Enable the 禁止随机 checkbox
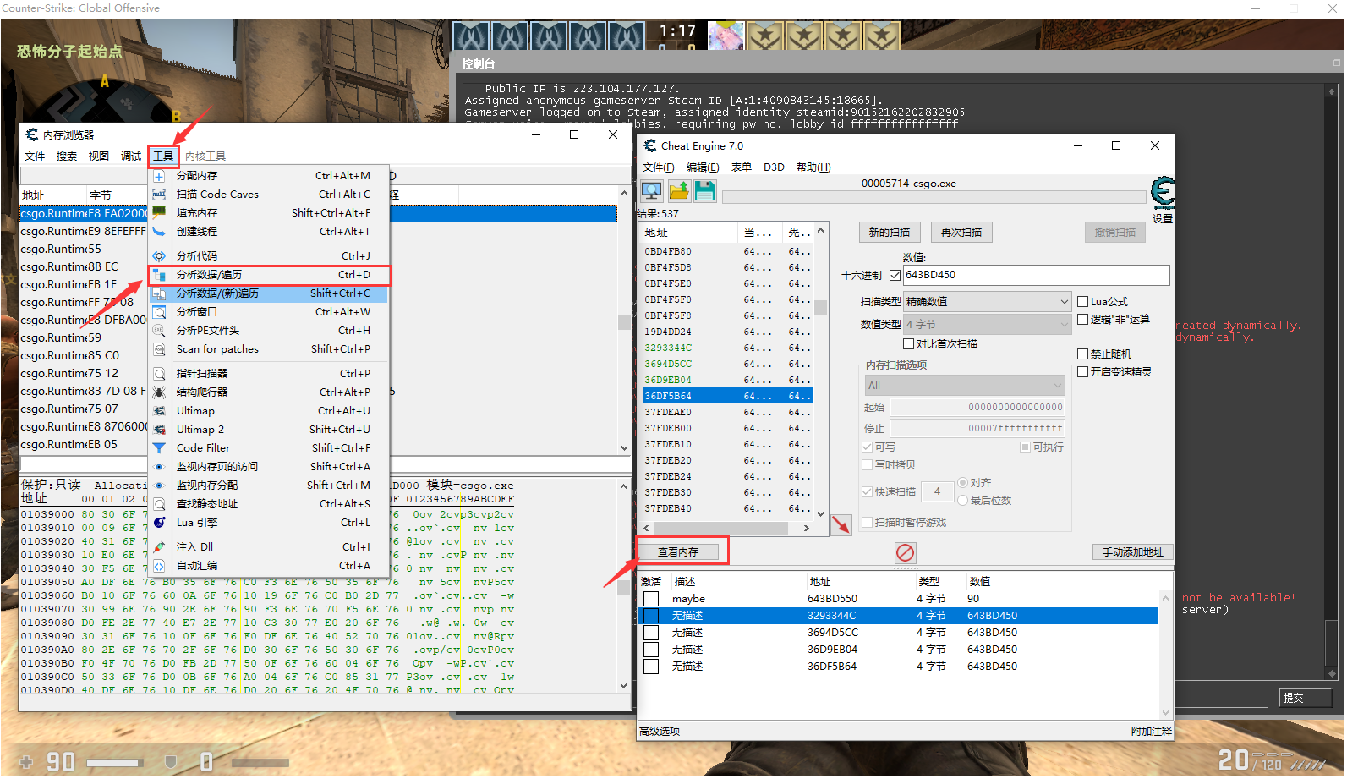This screenshot has height=779, width=1347. [1082, 354]
